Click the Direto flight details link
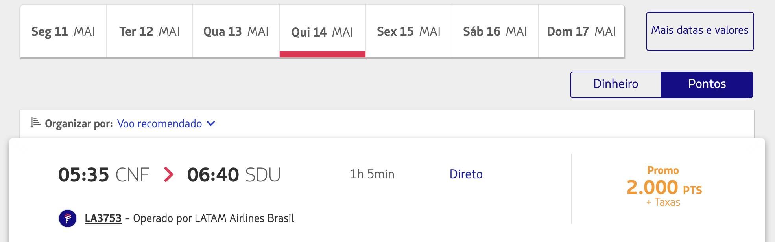Screen dimensions: 775x242 (466, 174)
